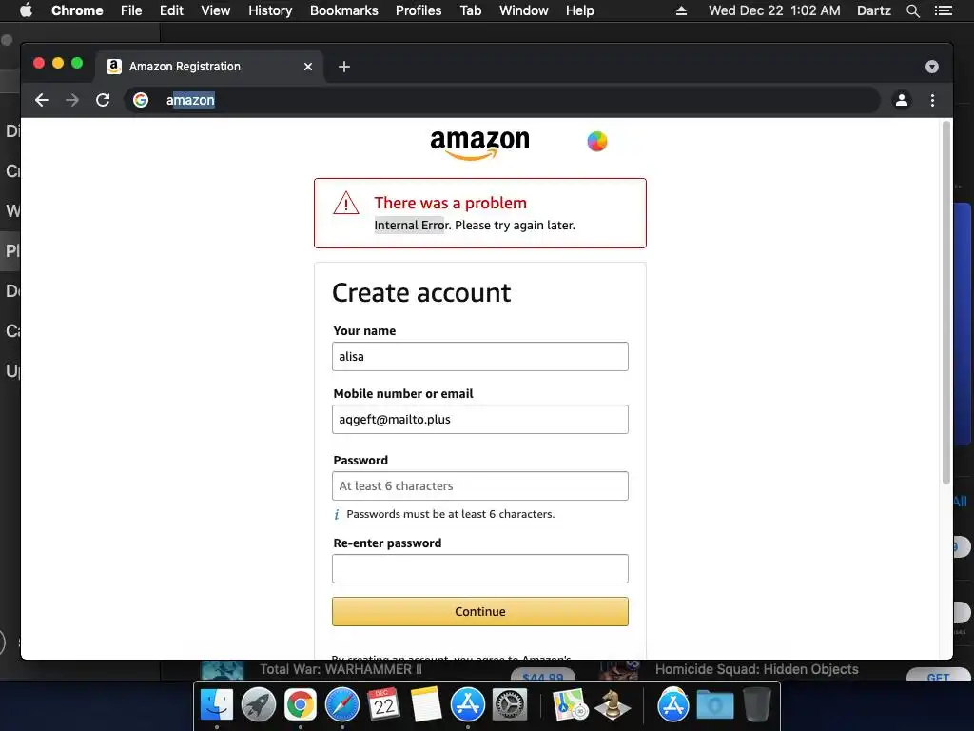The width and height of the screenshot is (974, 731).
Task: Open the Downloads folder in dock
Action: click(715, 704)
